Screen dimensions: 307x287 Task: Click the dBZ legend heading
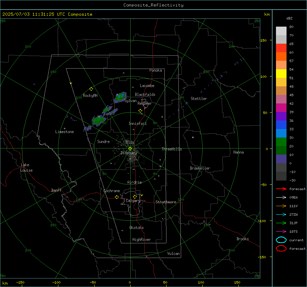click(x=289, y=18)
